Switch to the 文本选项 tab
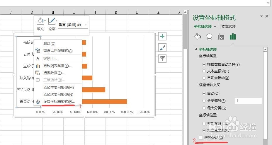 (229, 27)
